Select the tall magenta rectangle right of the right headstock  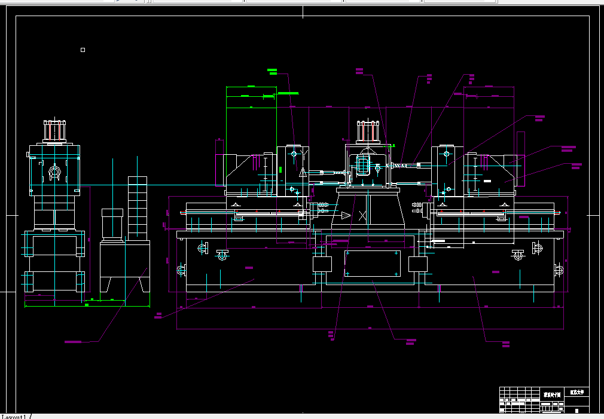coord(521,159)
